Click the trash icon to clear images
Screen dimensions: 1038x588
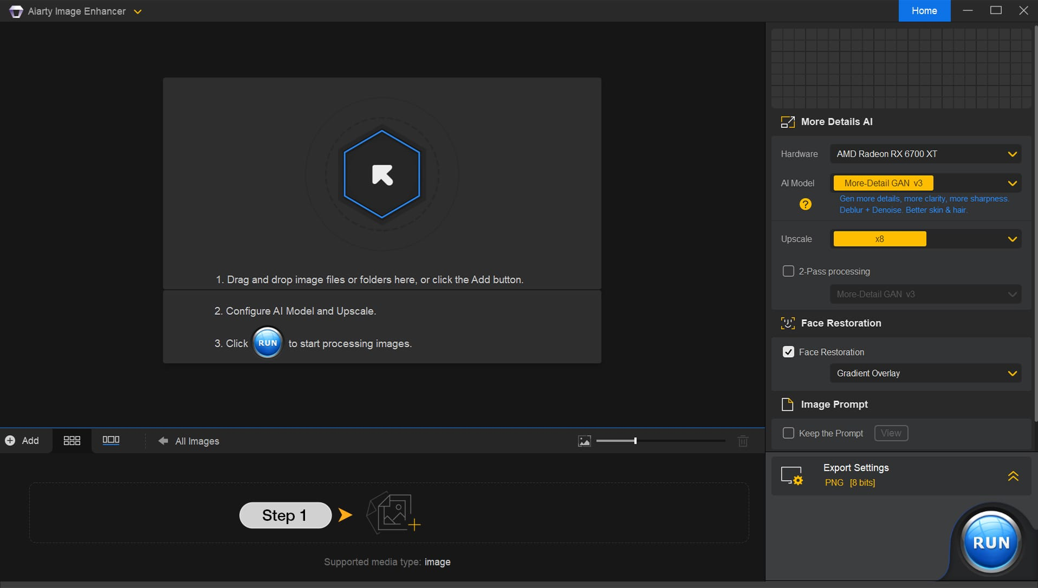pyautogui.click(x=743, y=441)
